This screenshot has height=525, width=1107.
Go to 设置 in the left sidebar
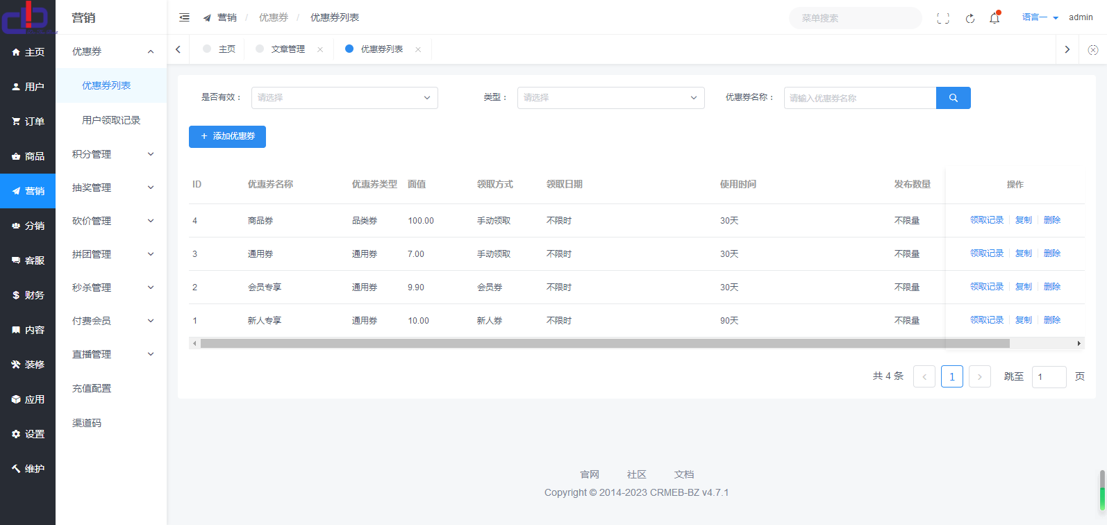pyautogui.click(x=28, y=434)
